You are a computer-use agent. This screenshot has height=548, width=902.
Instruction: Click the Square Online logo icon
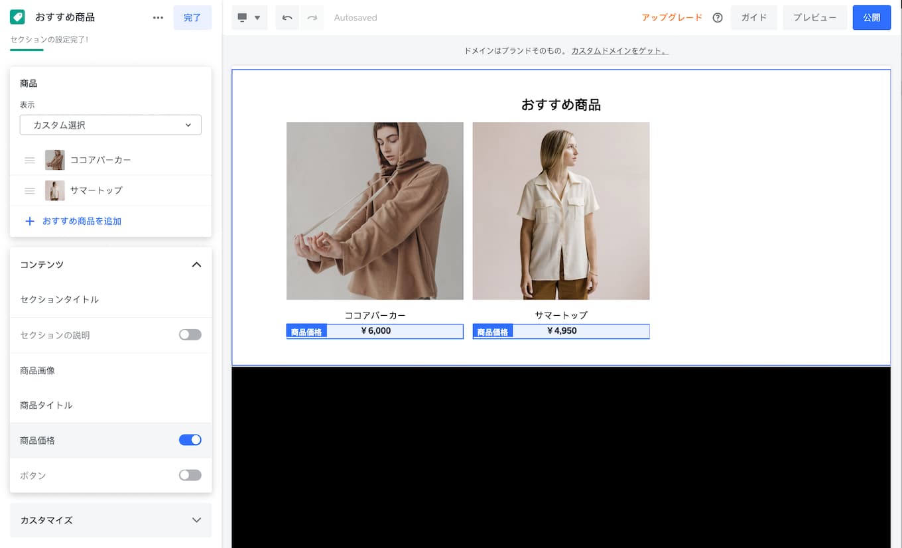pyautogui.click(x=17, y=16)
